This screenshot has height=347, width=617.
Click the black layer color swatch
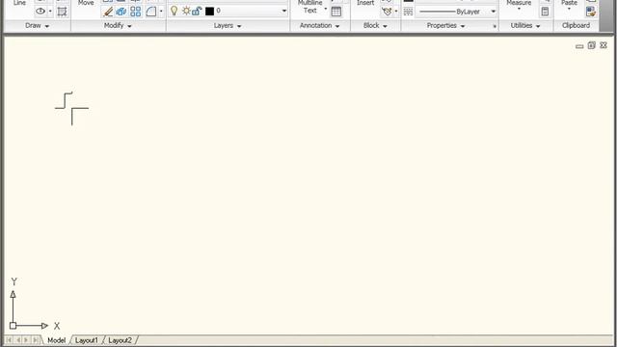209,11
